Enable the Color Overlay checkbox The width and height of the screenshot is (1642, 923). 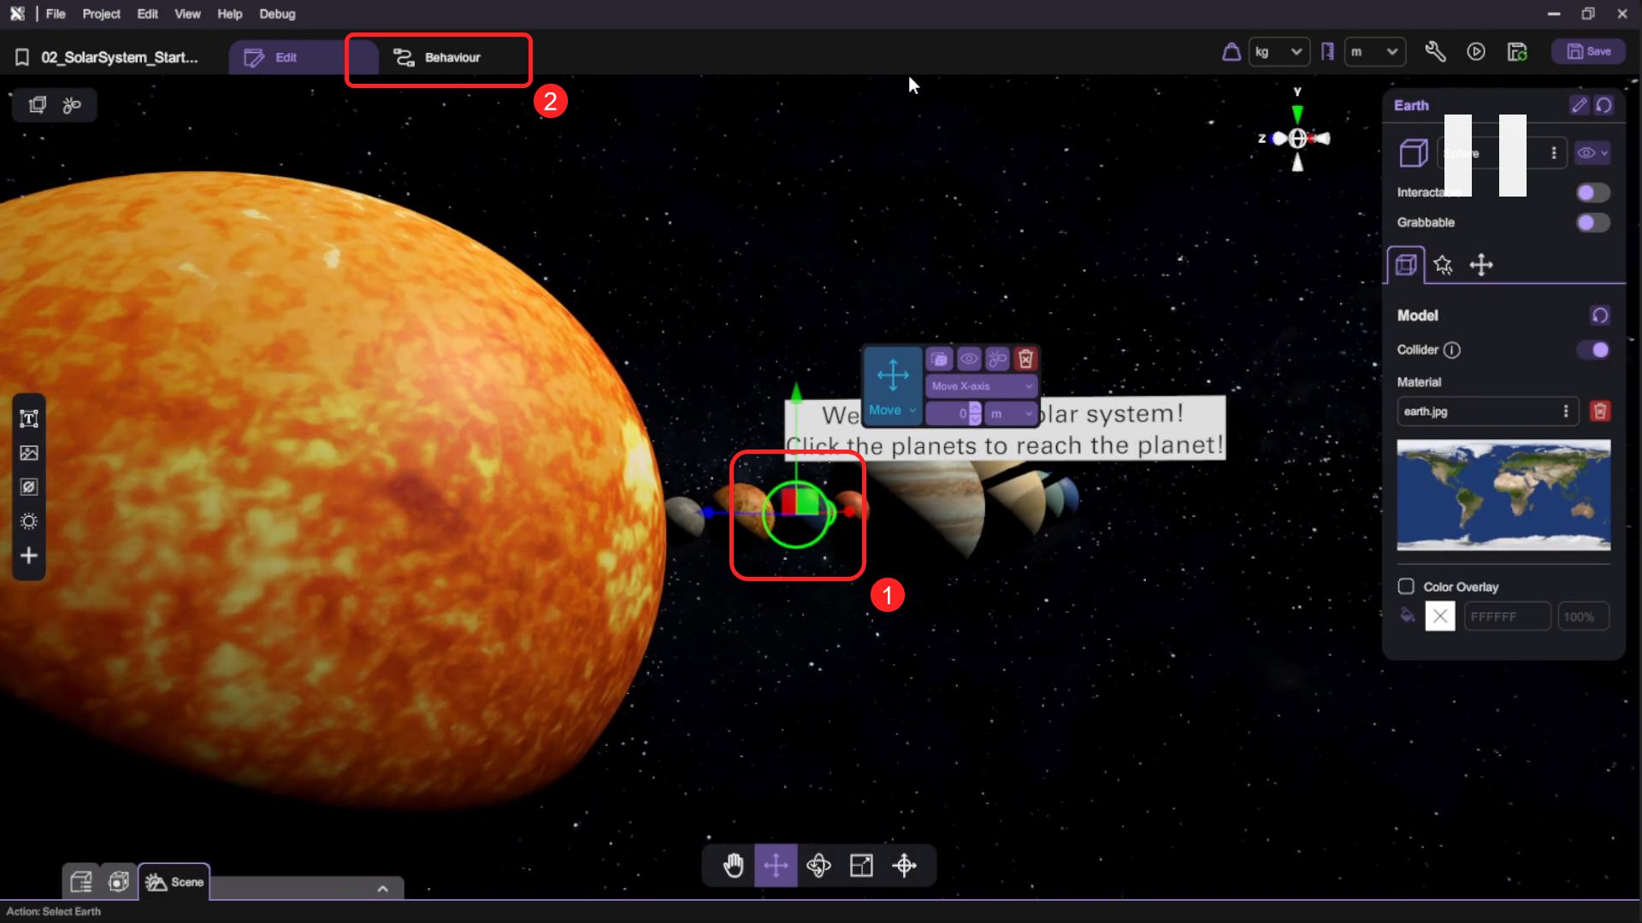1406,586
